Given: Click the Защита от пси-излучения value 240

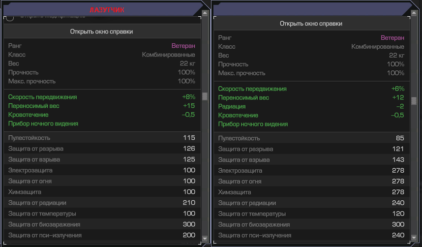Looking at the screenshot, I should click(x=398, y=235).
